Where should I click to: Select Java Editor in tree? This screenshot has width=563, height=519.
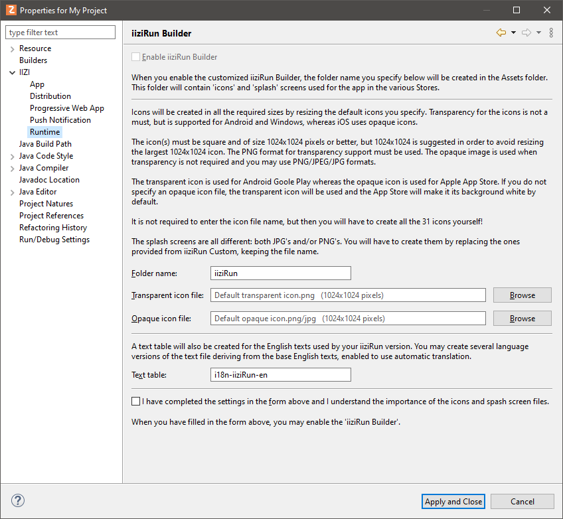(38, 192)
